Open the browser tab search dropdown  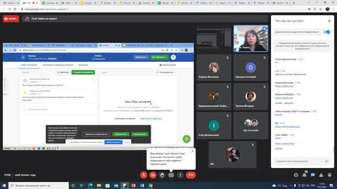click(x=309, y=3)
